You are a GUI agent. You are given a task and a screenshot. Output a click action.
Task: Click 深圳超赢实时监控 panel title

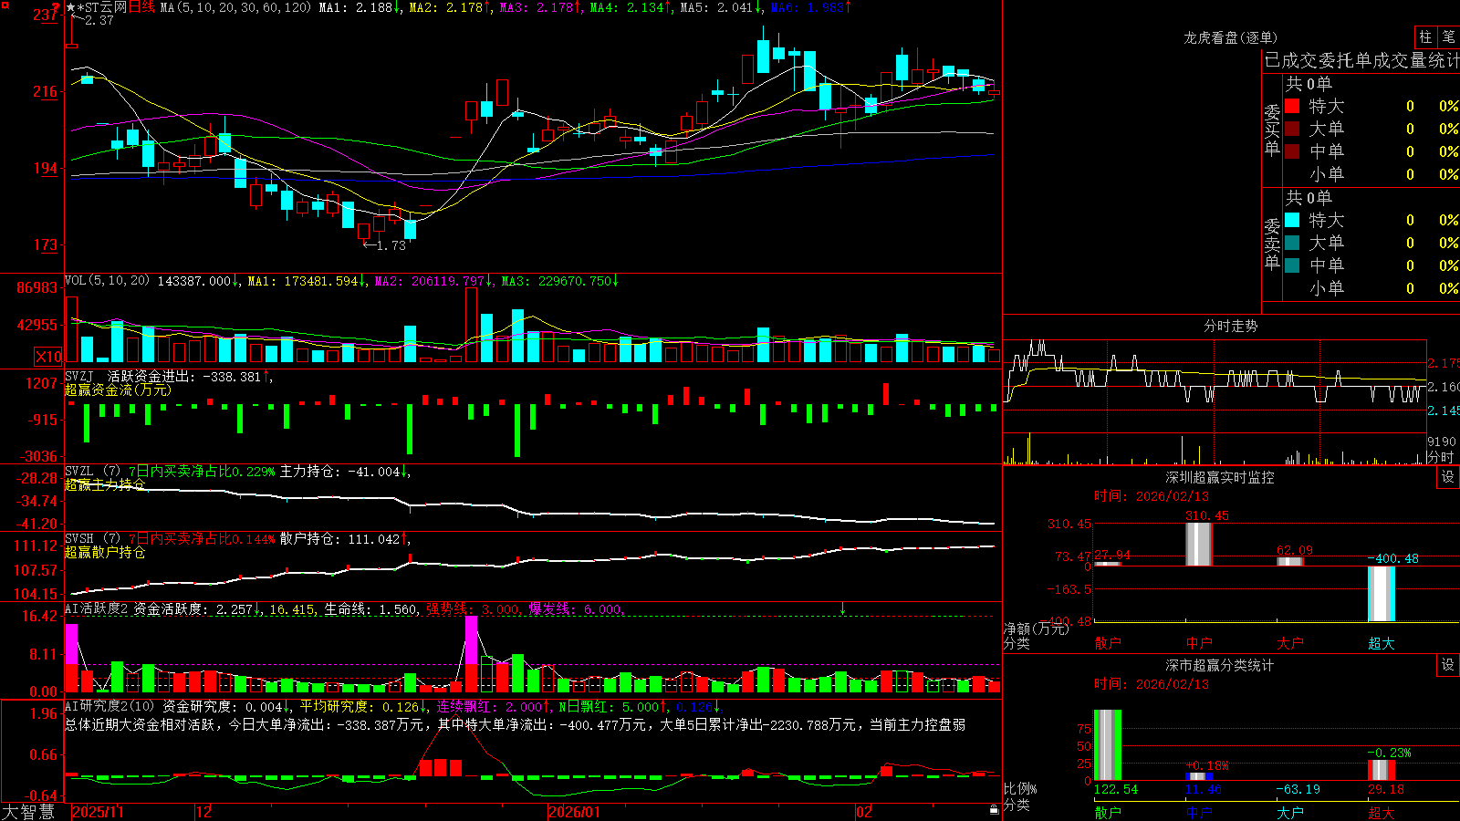pyautogui.click(x=1220, y=477)
